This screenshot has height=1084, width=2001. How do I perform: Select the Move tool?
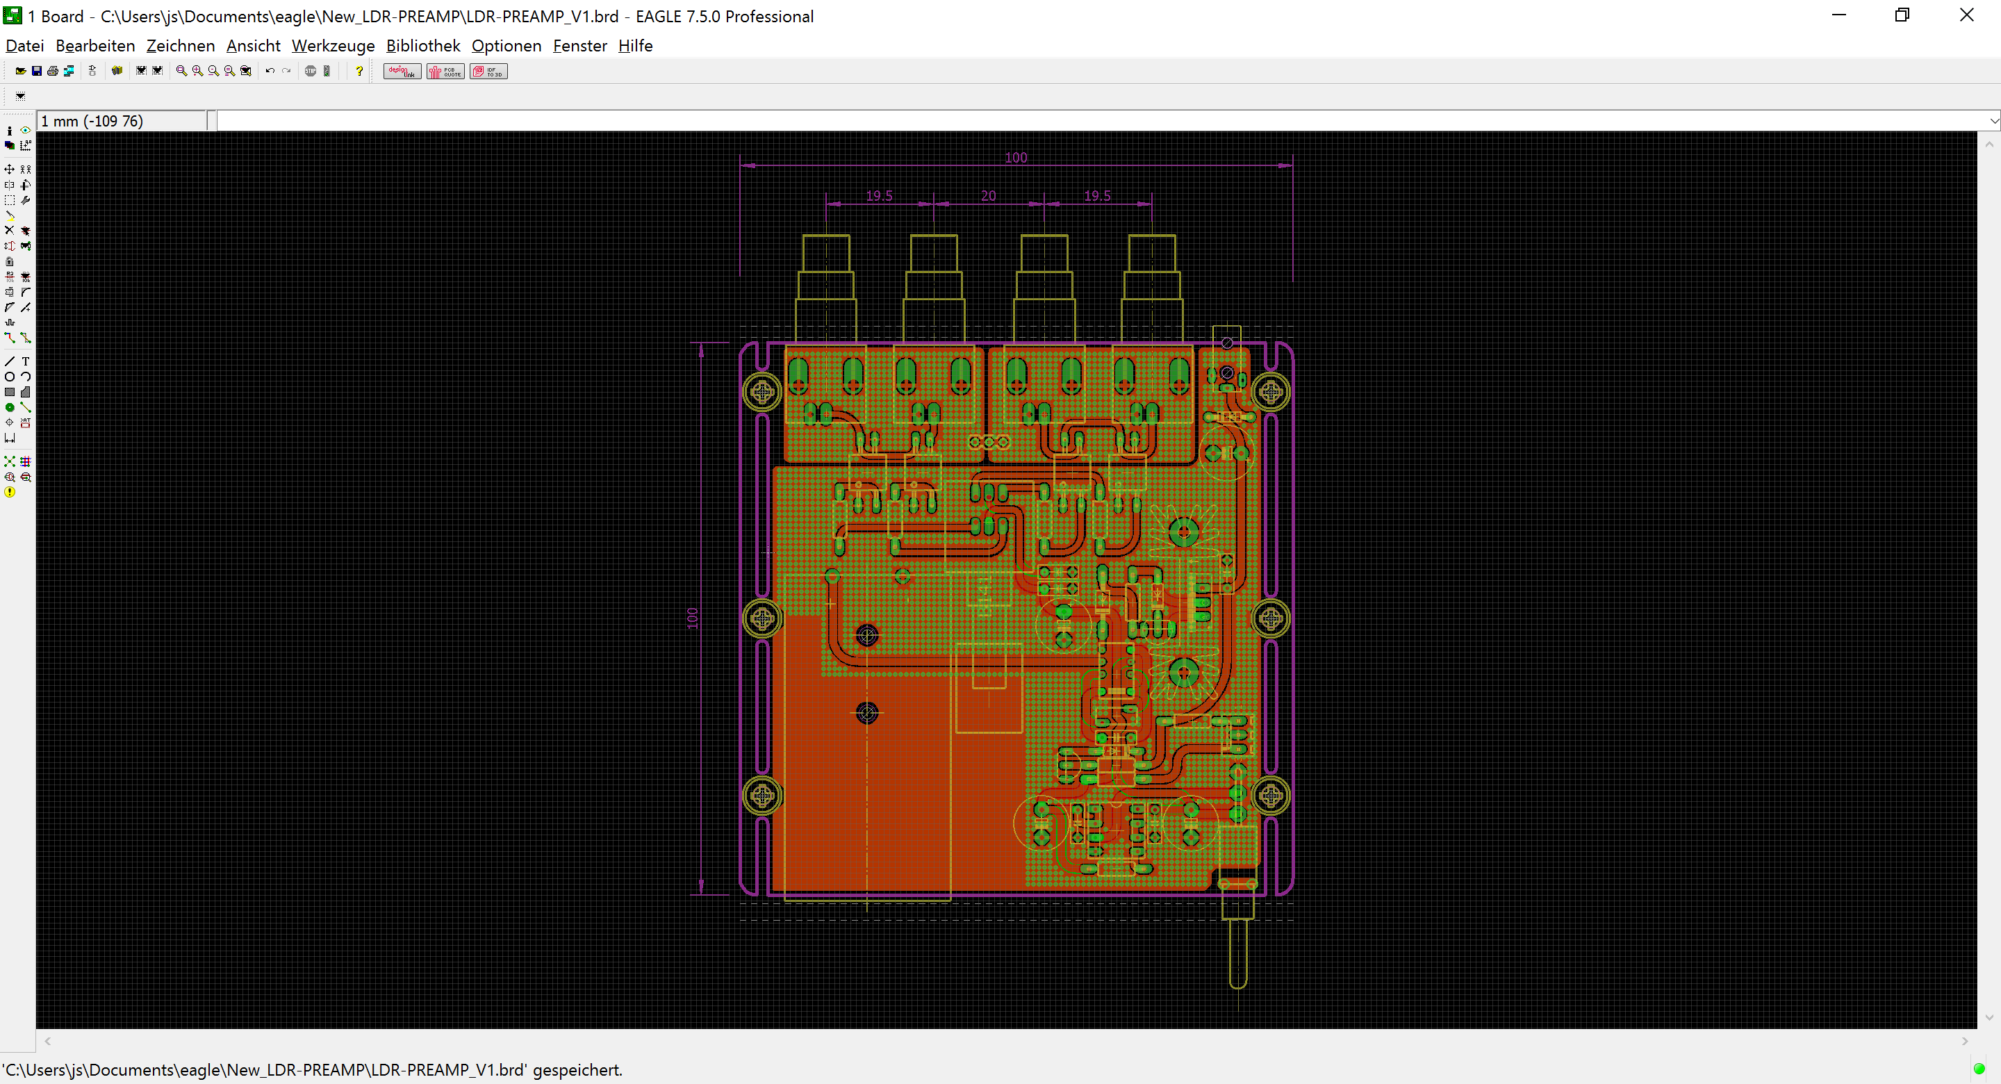click(9, 169)
